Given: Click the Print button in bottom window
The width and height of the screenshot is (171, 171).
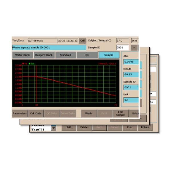Looking at the screenshot, I should [130, 127].
